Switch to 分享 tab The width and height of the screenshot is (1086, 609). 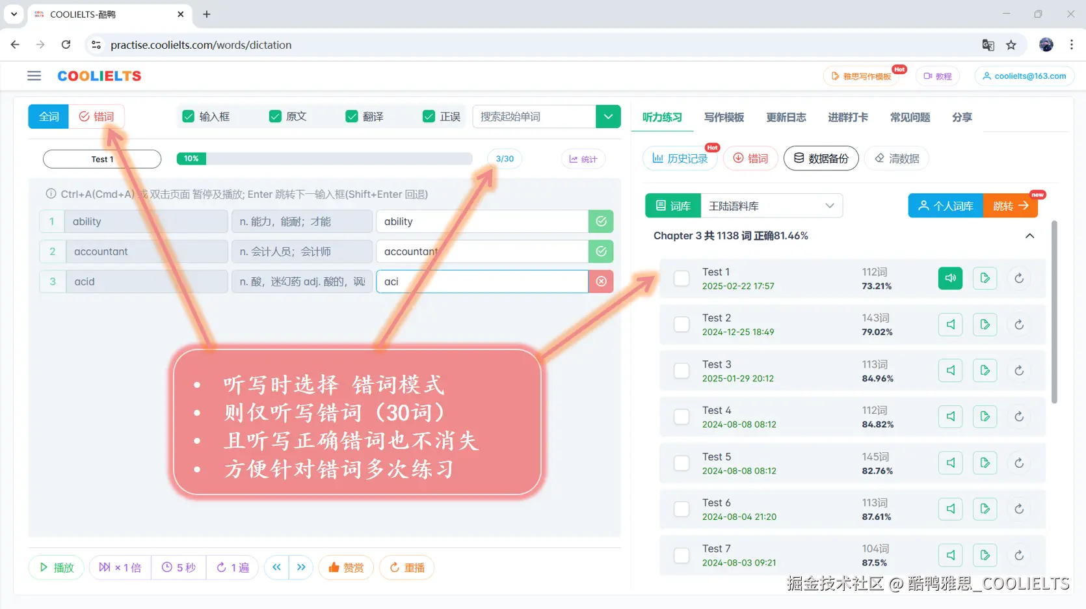[x=962, y=117]
